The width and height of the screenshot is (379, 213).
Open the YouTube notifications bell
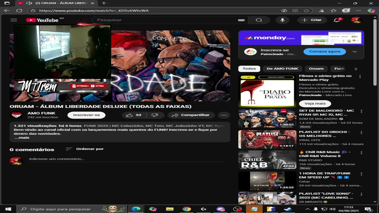[x=337, y=20]
